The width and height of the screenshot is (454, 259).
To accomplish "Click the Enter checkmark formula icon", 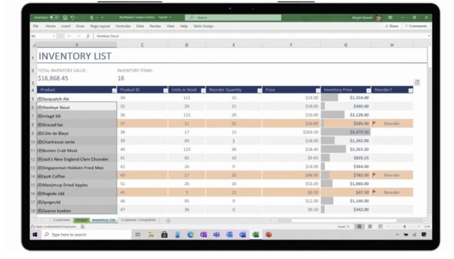I will point(78,36).
